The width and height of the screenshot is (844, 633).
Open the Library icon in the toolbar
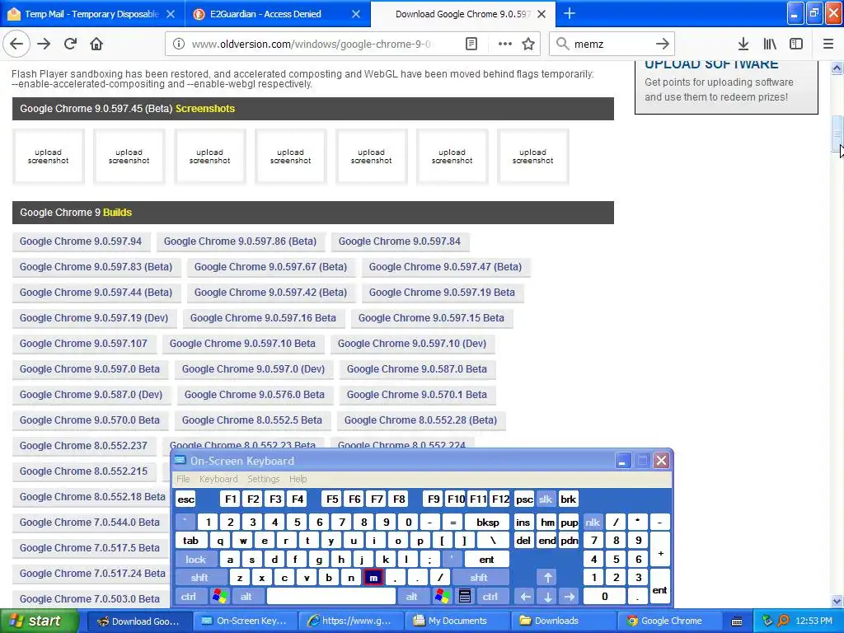(x=770, y=45)
